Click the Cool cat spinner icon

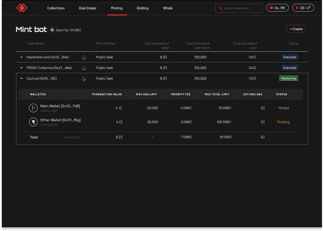(x=83, y=79)
